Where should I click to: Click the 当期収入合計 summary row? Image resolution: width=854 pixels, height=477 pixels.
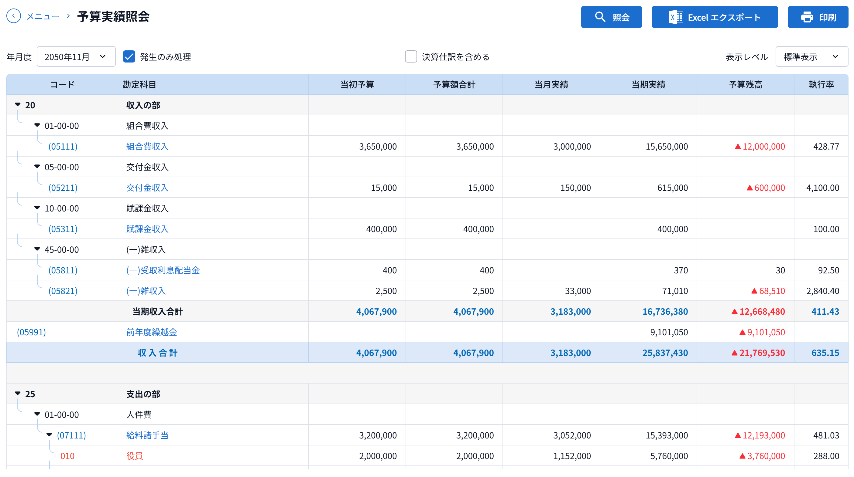(x=427, y=312)
